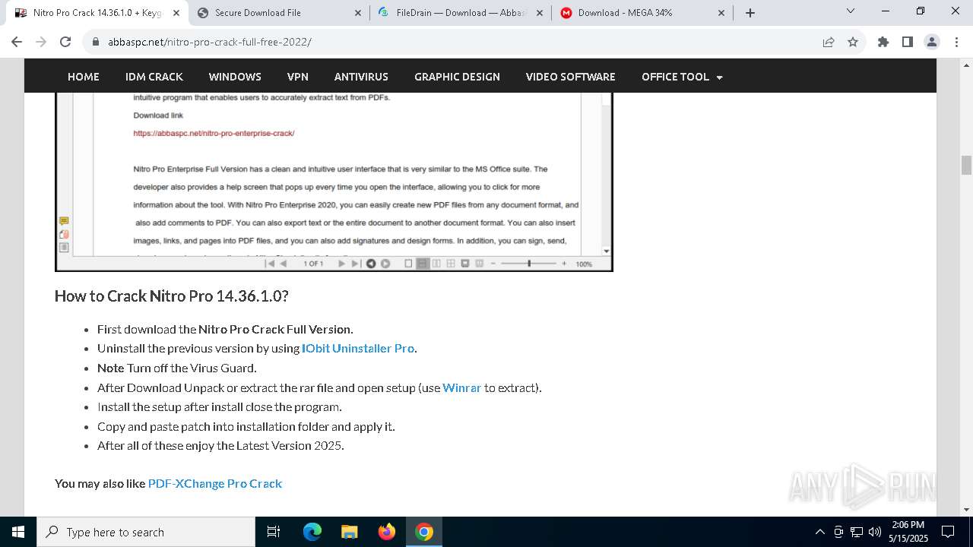
Task: Expand the tab search chevron
Action: click(851, 11)
